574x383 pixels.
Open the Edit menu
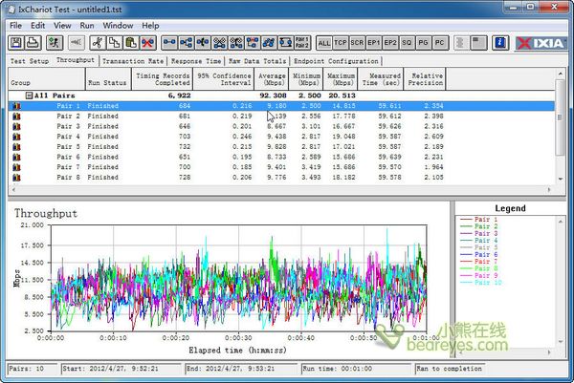[x=37, y=26]
